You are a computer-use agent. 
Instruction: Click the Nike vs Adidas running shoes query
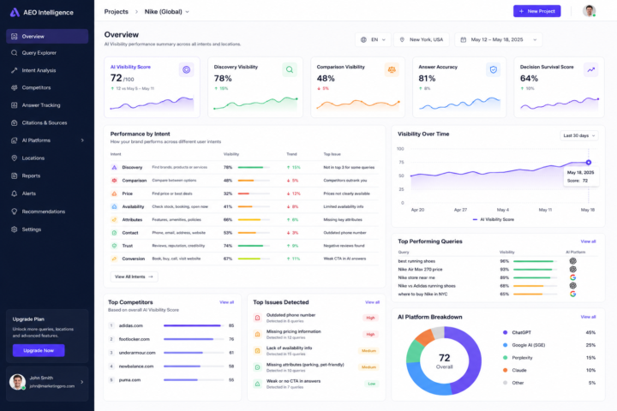tap(427, 286)
